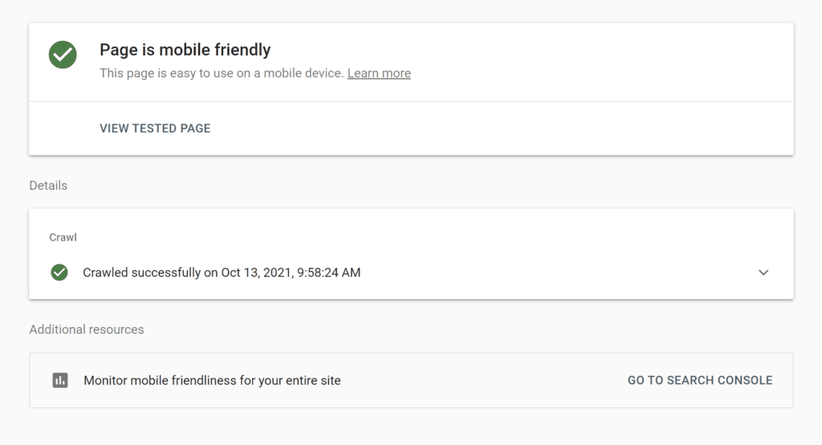Click the word 'Crawled' in status row
Viewport: 822px width, 445px height.
105,273
